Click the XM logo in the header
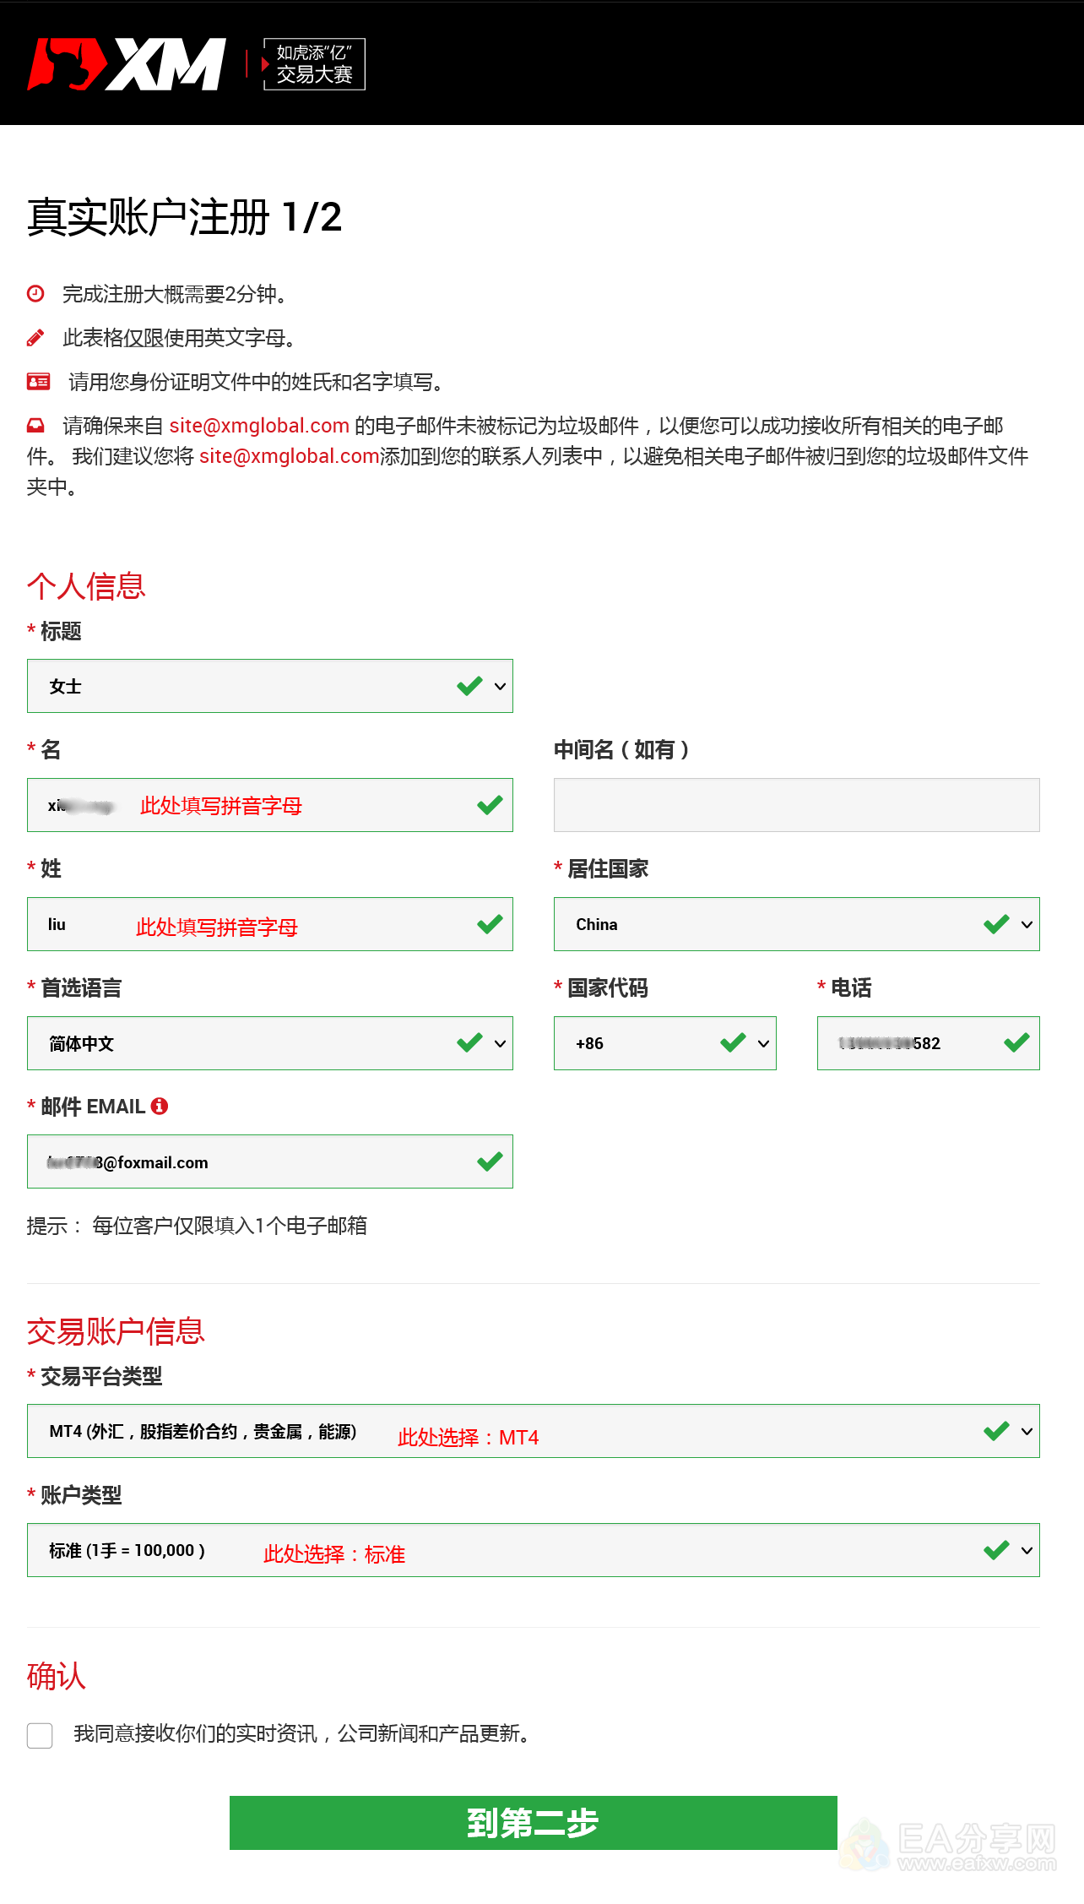 127,64
